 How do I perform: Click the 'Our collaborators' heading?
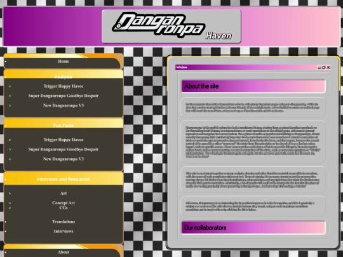pos(205,228)
